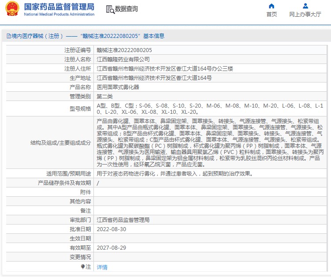Select the registrant name 江西赣隆药业有限公司
Viewport: 331px width, 277px height.
coord(123,60)
